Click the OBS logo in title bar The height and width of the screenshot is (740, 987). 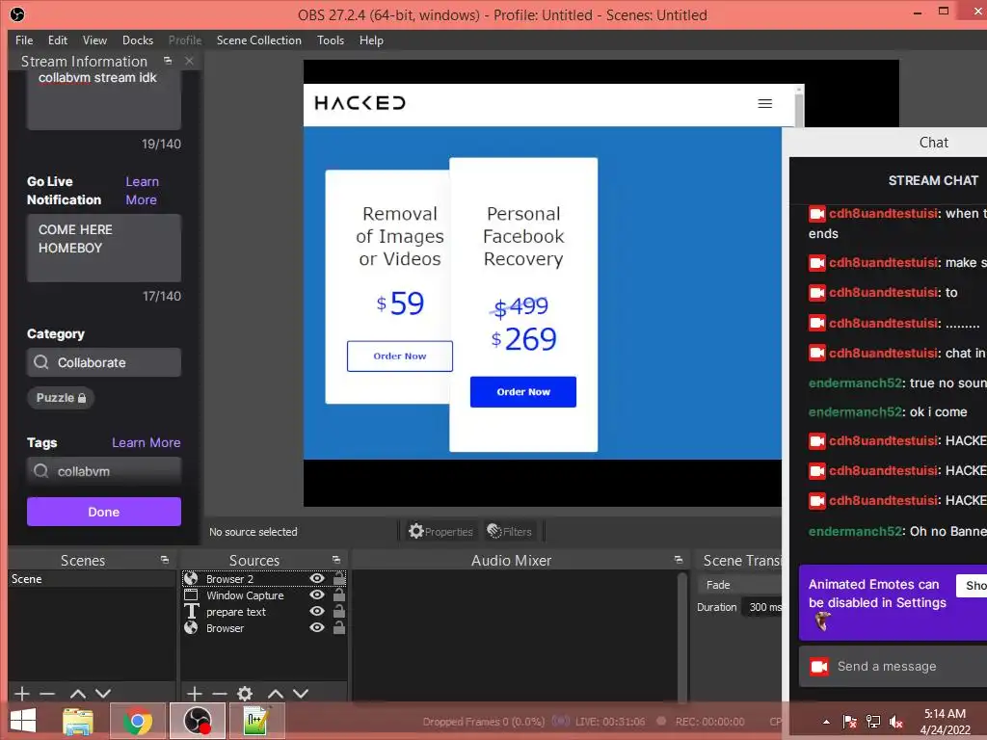(17, 13)
